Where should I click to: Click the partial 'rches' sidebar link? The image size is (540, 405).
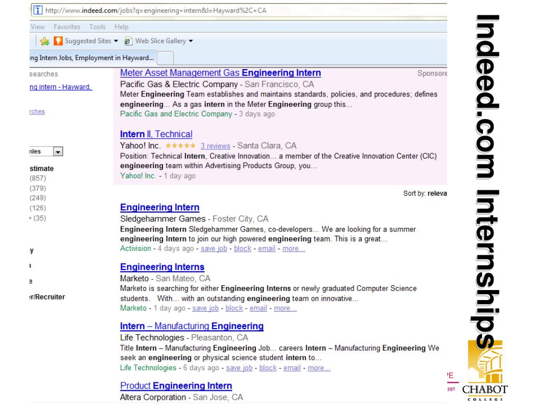(37, 112)
